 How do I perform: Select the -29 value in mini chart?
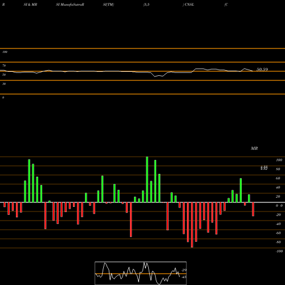click(184, 270)
